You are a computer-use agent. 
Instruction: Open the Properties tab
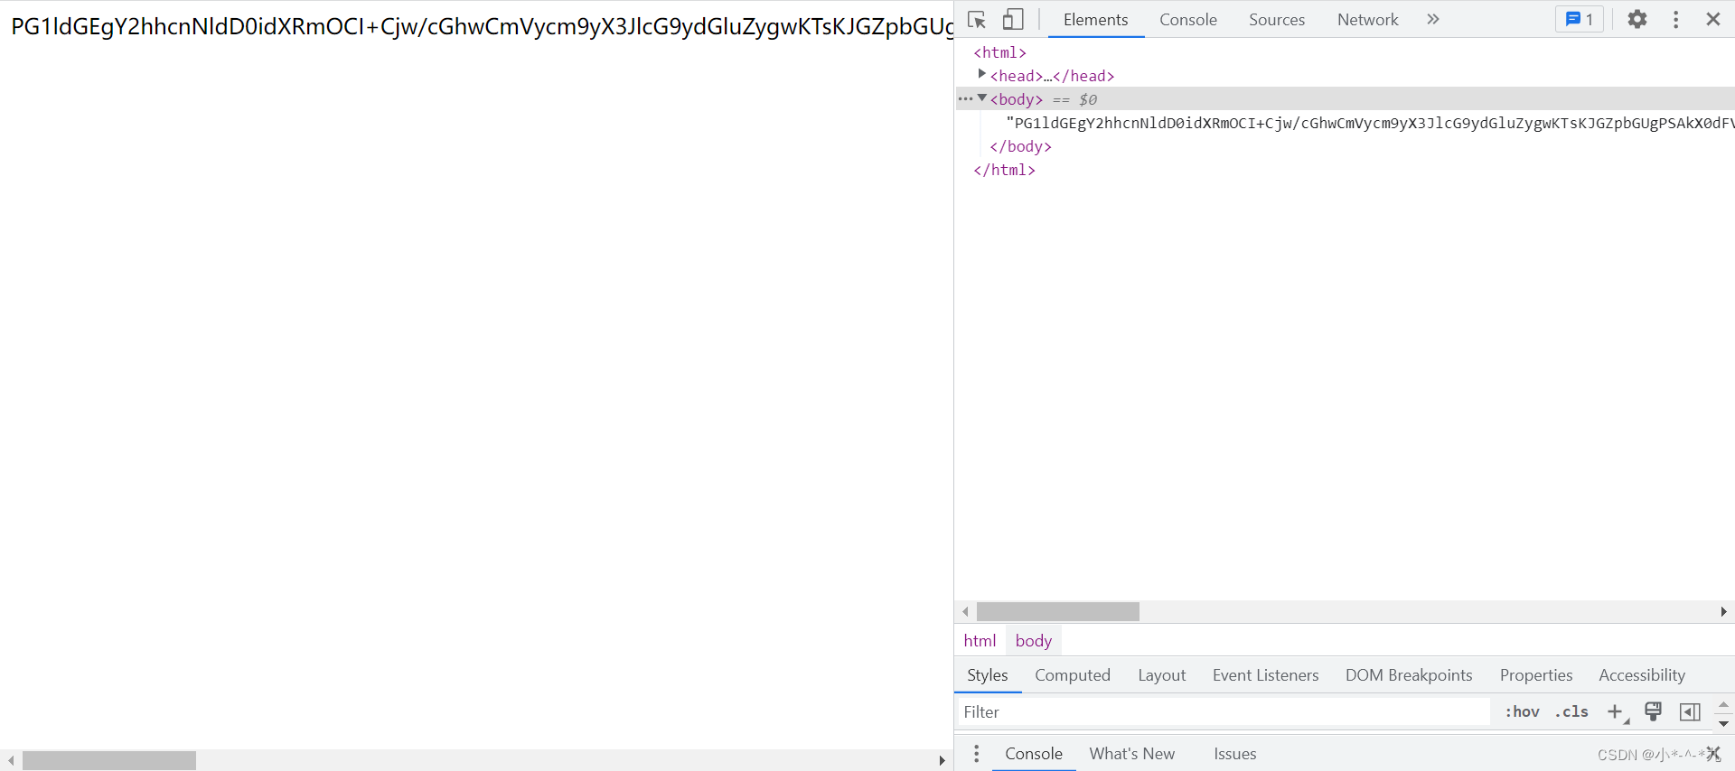coord(1535,675)
